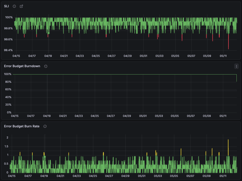Screen dimensions: 242x181
Task: Click the 04/21 date under the Burndown chart
Action: pos(63,116)
